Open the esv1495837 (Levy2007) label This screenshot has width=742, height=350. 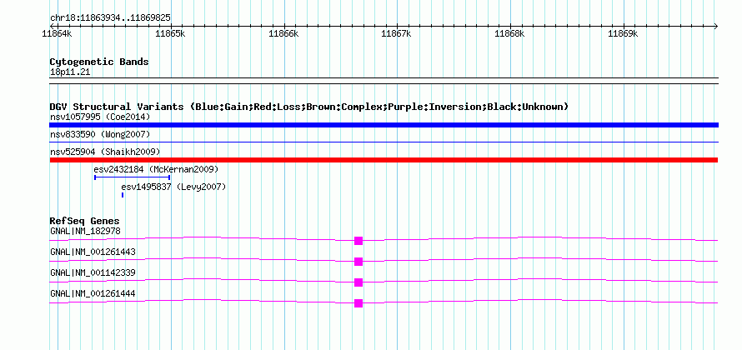pos(173,187)
